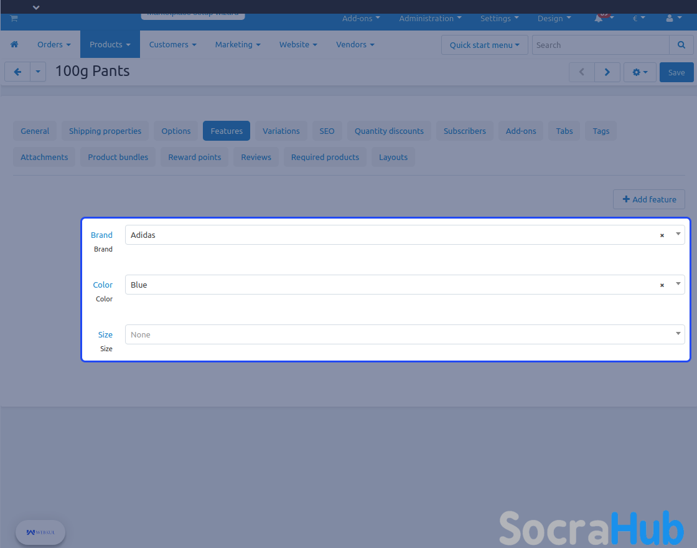Expand the Size feature dropdown
Screen dimensions: 697x548
(x=678, y=334)
